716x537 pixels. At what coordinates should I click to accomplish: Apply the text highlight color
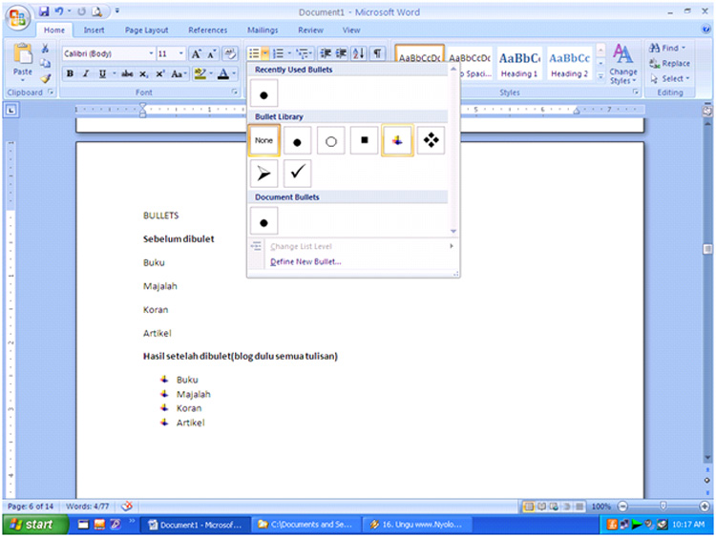tap(200, 73)
